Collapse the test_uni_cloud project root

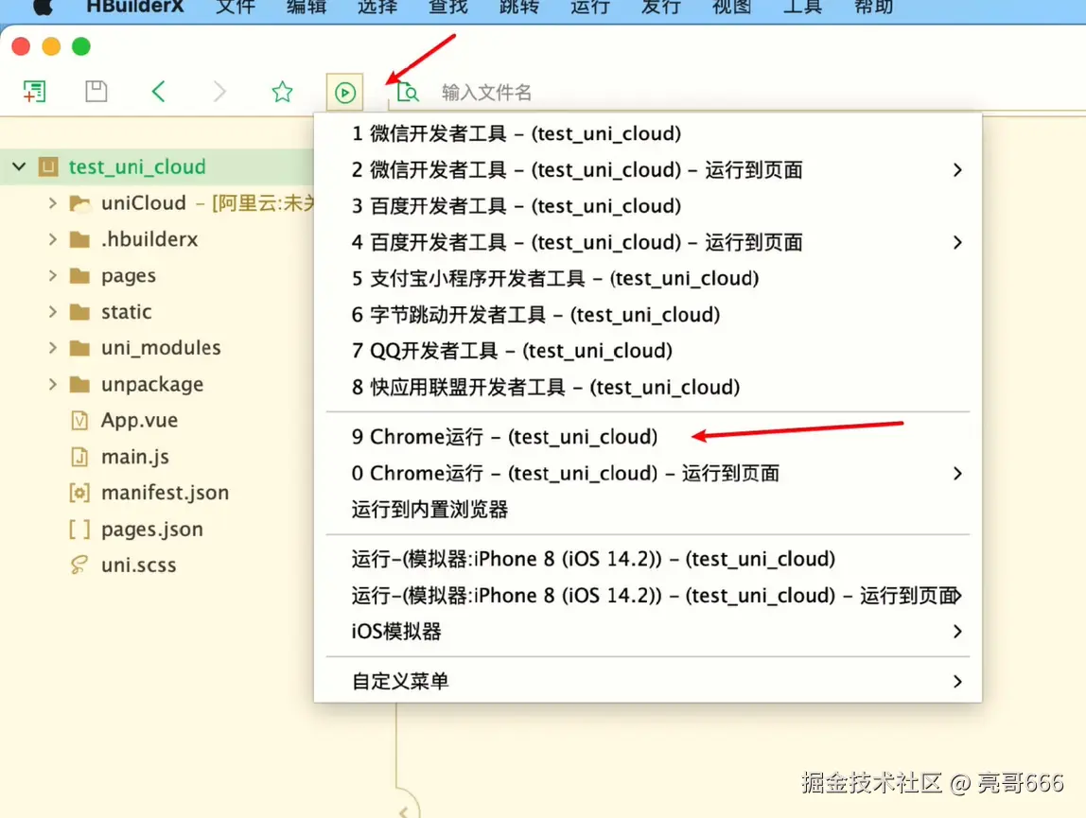tap(19, 167)
